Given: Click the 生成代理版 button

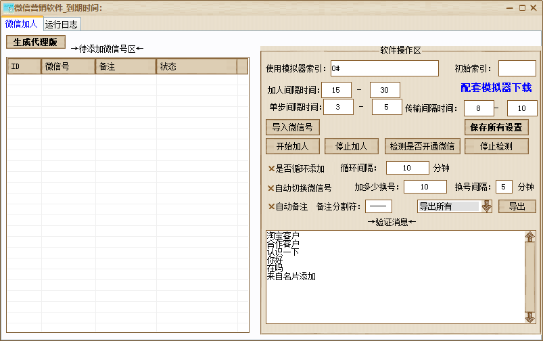Looking at the screenshot, I should [x=36, y=42].
